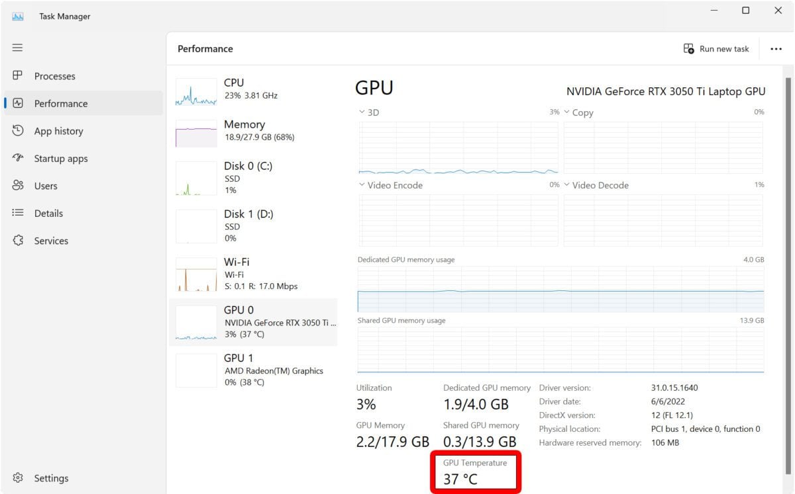Click the Performance page header title
The width and height of the screenshot is (795, 494).
click(x=205, y=49)
